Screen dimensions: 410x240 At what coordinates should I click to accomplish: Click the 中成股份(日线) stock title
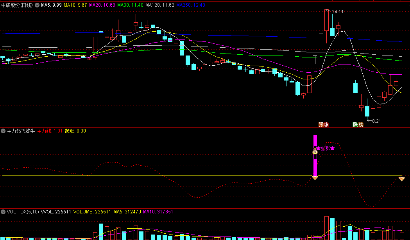pos(17,5)
